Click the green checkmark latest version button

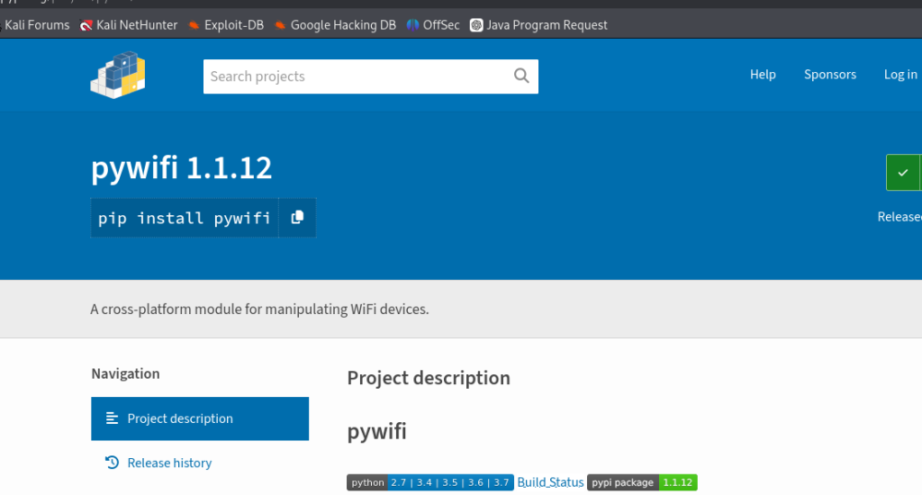(903, 172)
